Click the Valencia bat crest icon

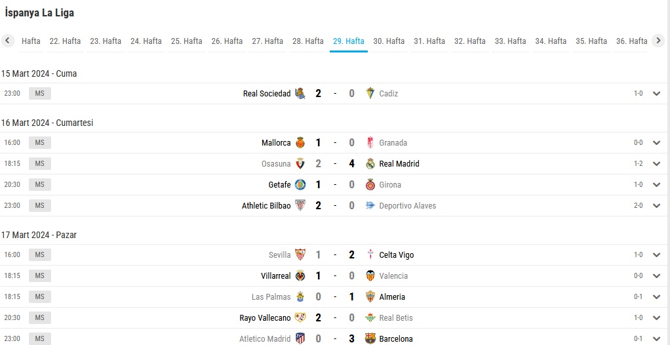click(370, 275)
